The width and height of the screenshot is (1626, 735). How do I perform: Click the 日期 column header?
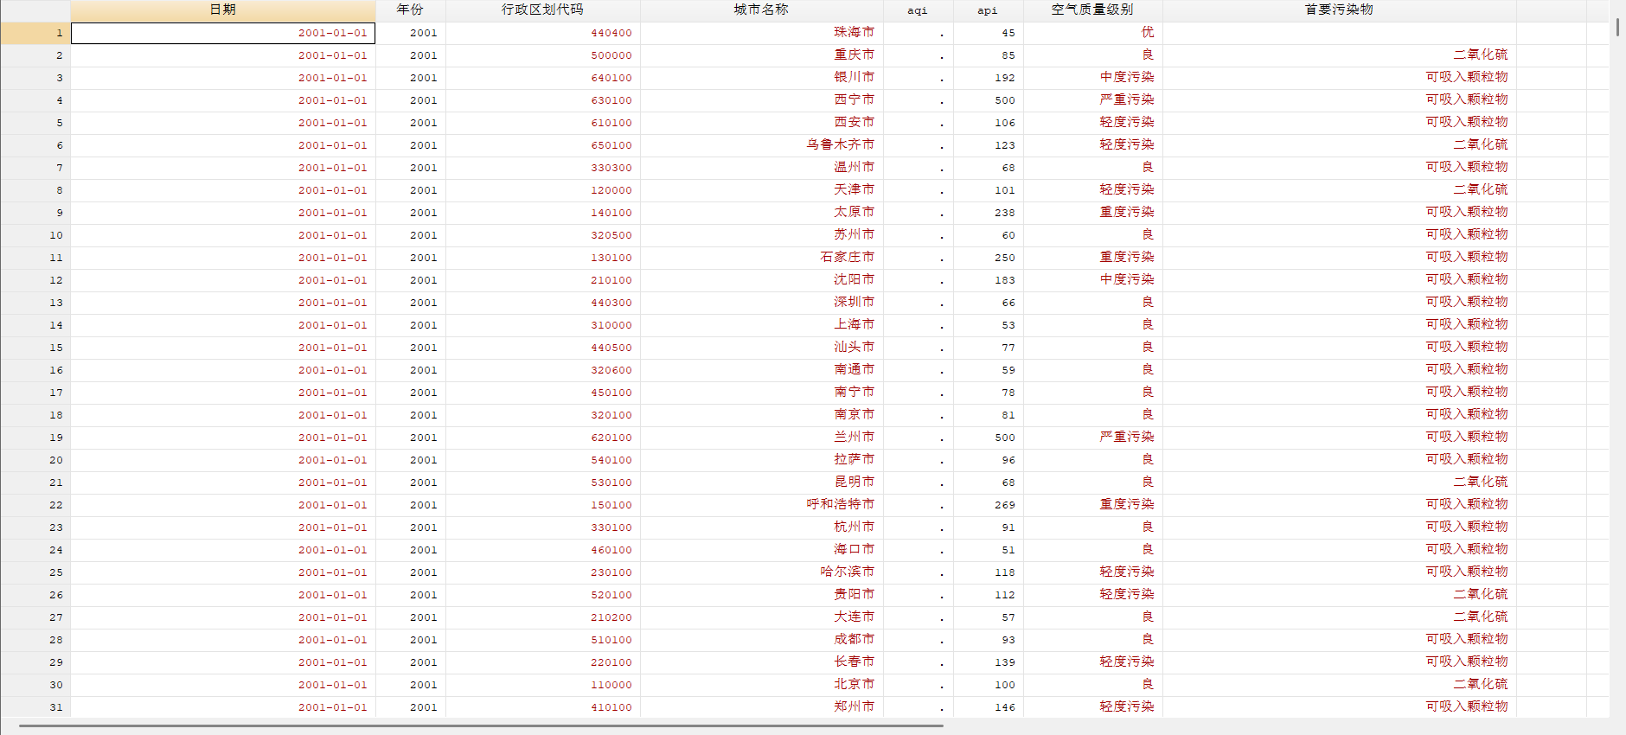click(222, 10)
